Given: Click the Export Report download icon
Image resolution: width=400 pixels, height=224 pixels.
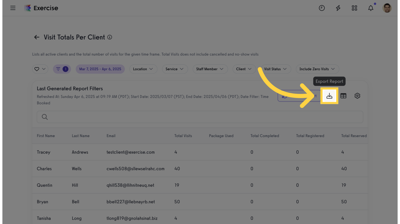Looking at the screenshot, I should pyautogui.click(x=329, y=96).
